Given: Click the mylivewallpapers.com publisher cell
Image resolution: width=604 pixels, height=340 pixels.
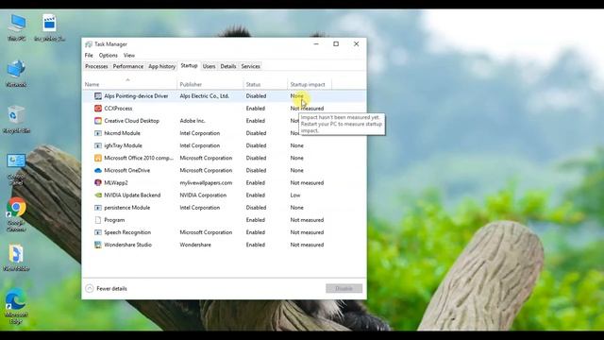Looking at the screenshot, I should [206, 182].
